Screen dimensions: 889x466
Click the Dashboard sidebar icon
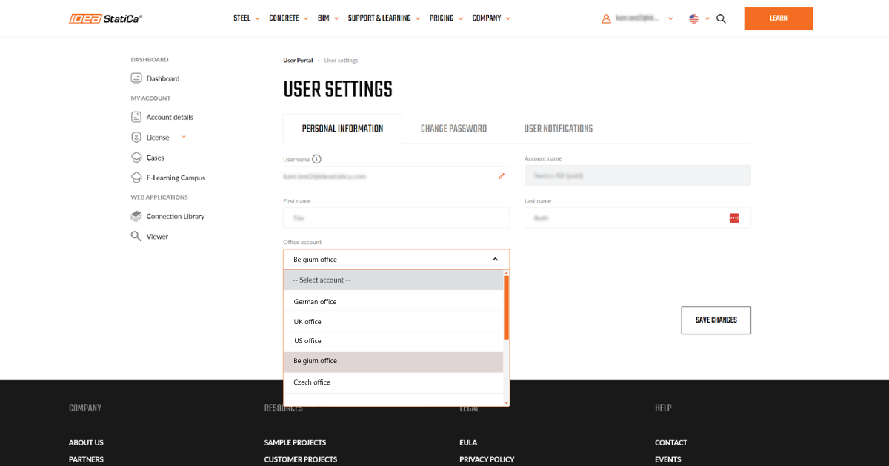coord(136,78)
